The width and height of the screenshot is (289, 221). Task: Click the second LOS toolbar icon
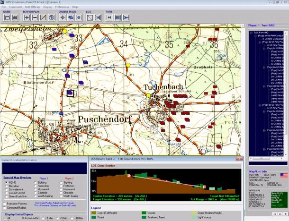98,17
